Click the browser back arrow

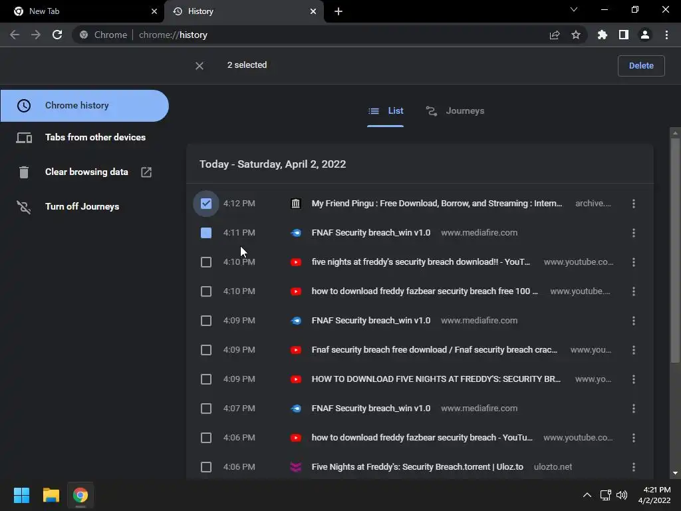15,35
